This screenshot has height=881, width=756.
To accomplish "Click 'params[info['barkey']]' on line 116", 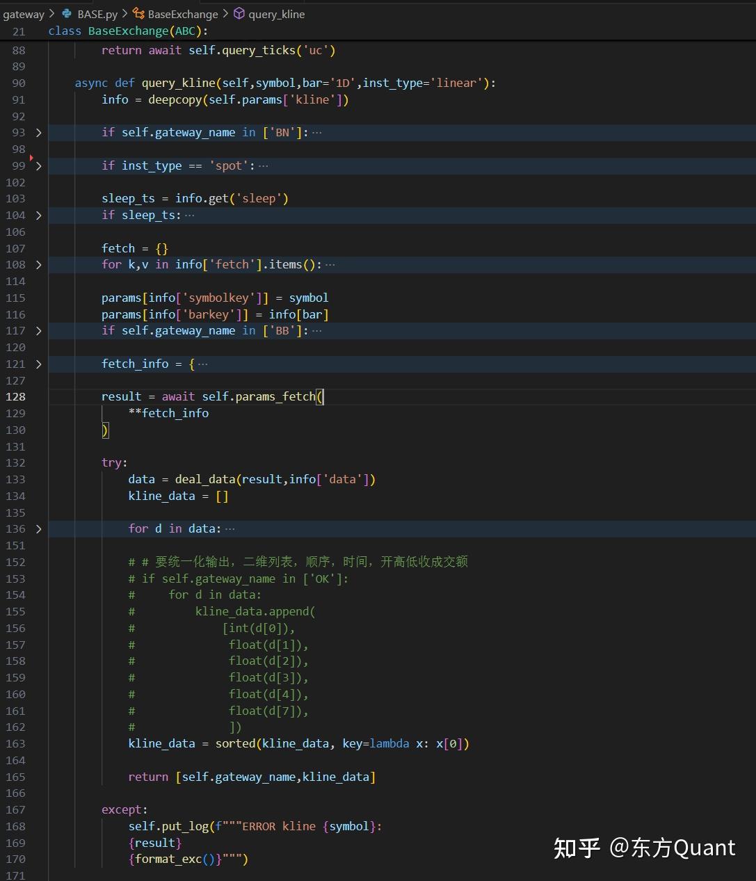I will [x=175, y=315].
